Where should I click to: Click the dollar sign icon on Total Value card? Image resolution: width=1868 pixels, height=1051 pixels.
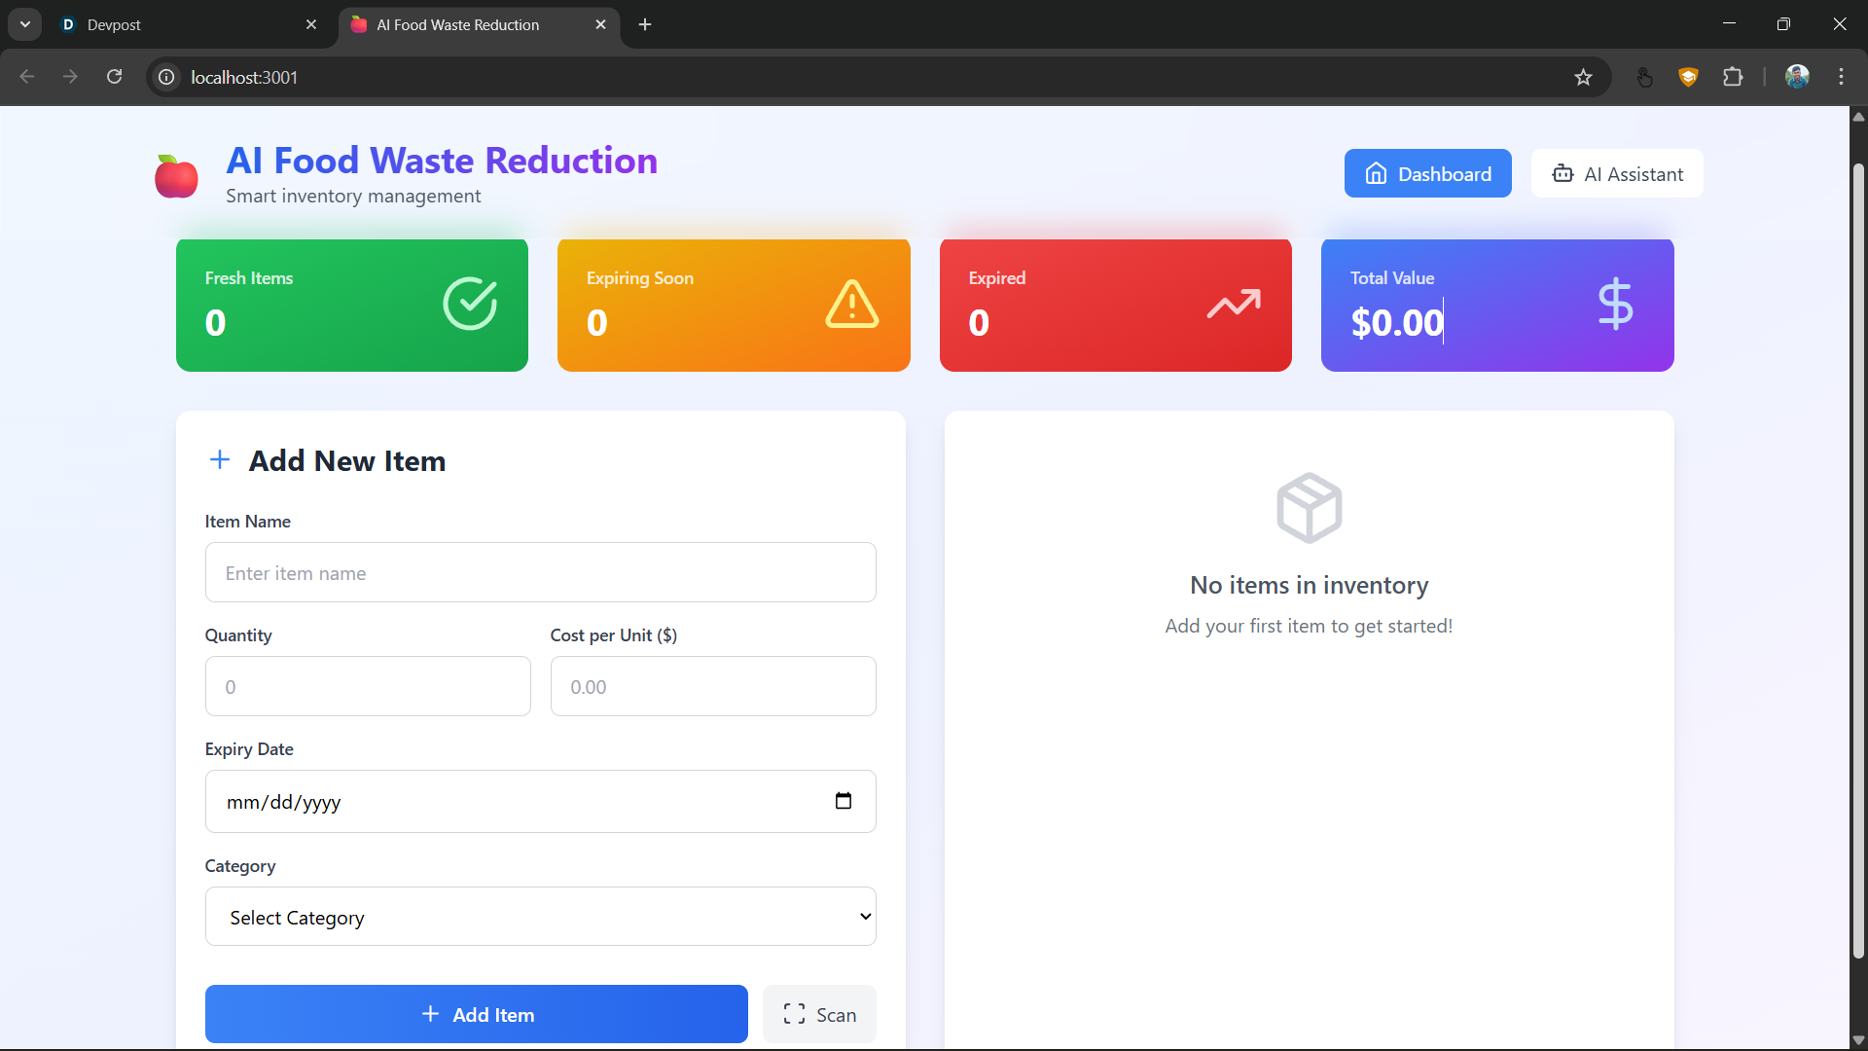(x=1615, y=304)
